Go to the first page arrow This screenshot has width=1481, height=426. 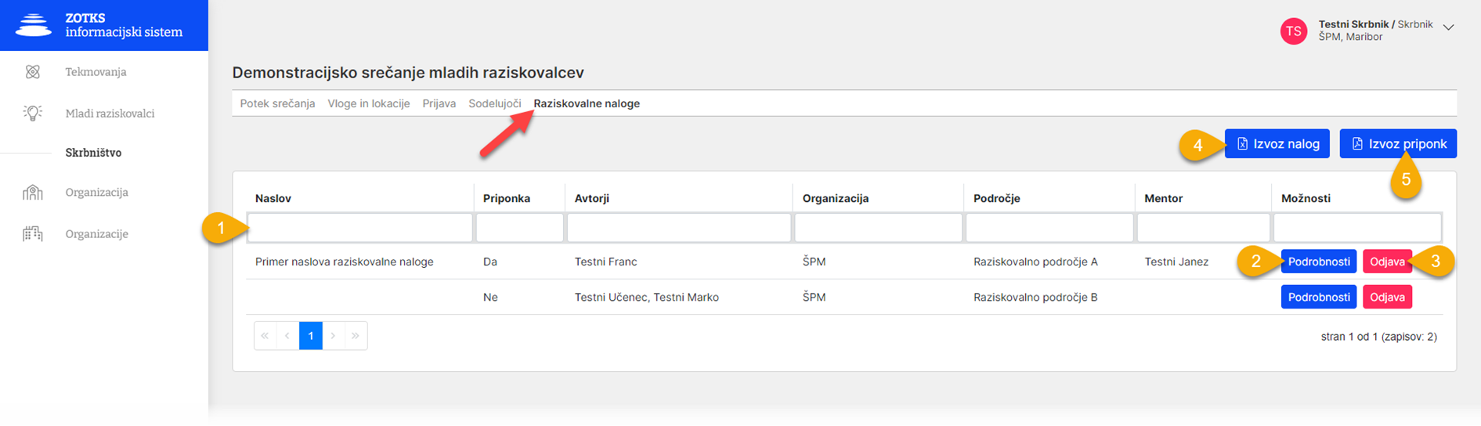click(265, 336)
